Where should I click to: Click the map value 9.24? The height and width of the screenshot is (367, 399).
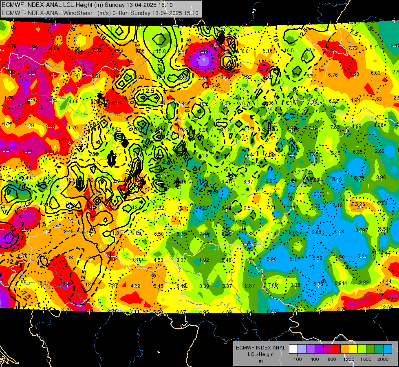pyautogui.click(x=48, y=179)
